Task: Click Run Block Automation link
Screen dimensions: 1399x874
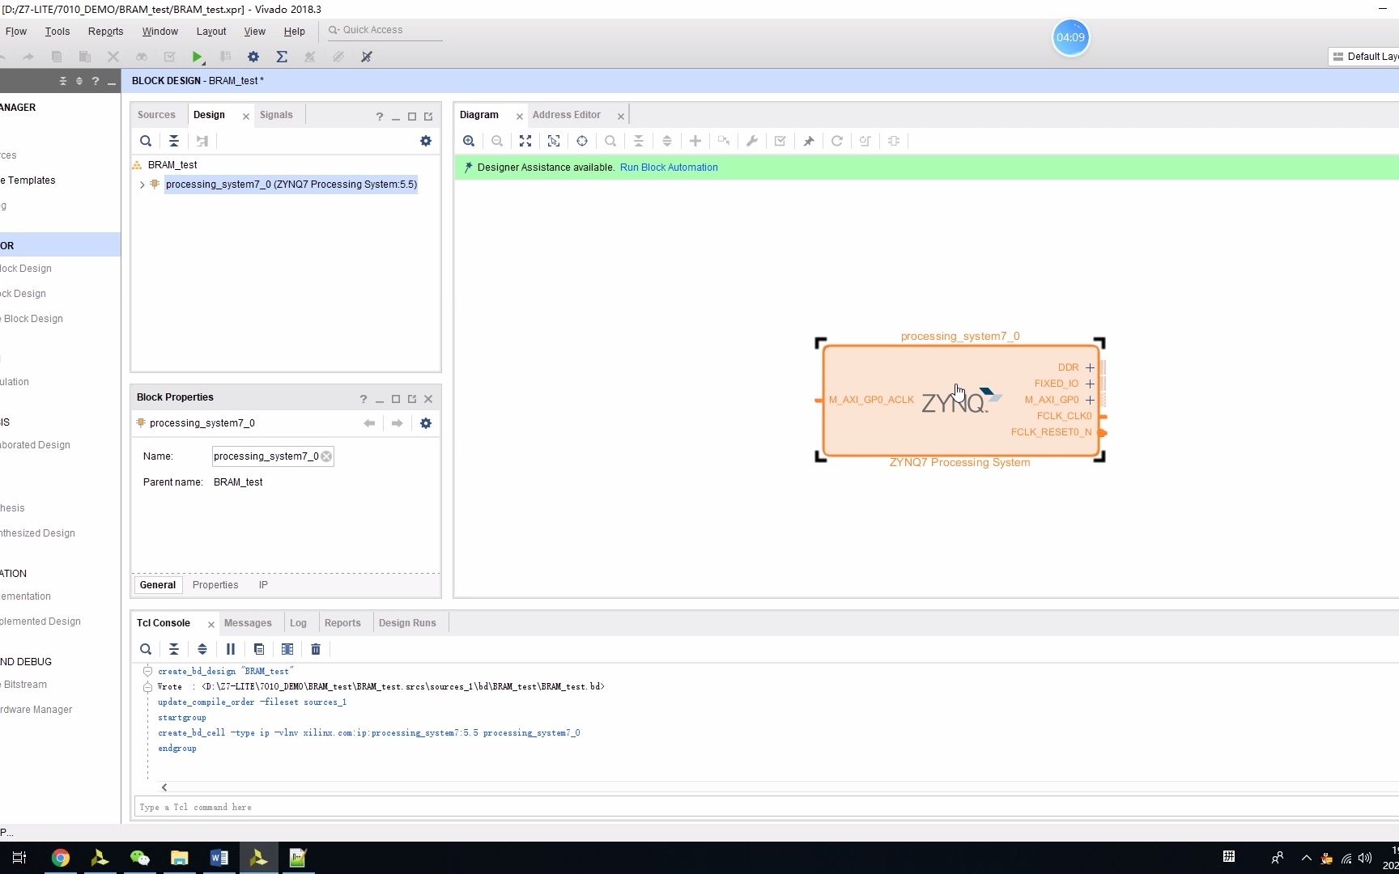Action: coord(669,168)
